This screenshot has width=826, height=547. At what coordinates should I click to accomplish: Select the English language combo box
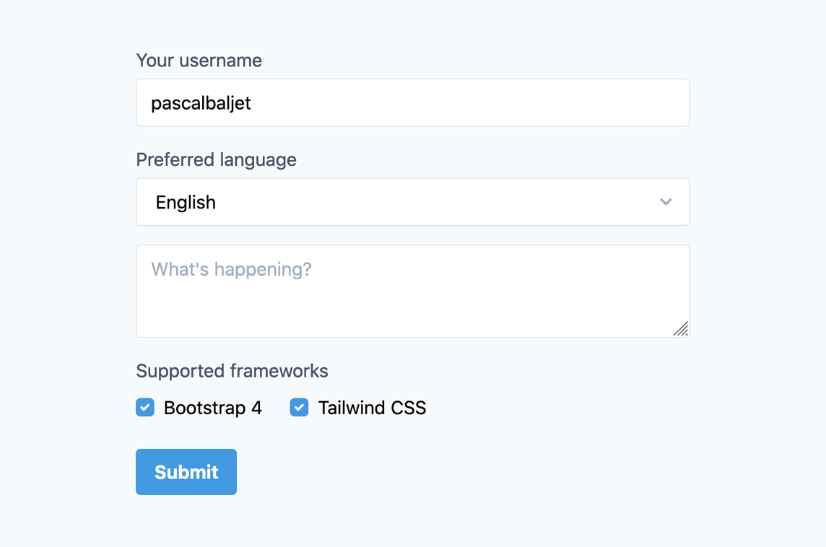(x=412, y=202)
